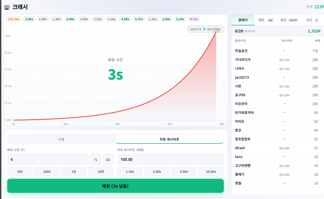Double the bet with the 2x button
Image resolution: width=324 pixels, height=199 pixels.
point(108,159)
